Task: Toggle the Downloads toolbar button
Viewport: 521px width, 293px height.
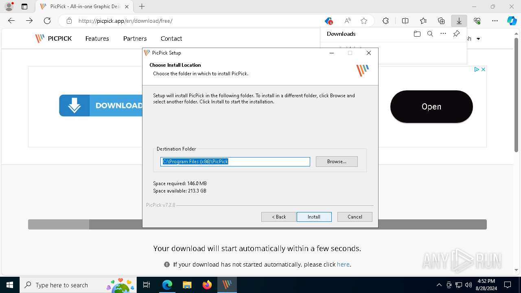Action: pyautogui.click(x=459, y=21)
